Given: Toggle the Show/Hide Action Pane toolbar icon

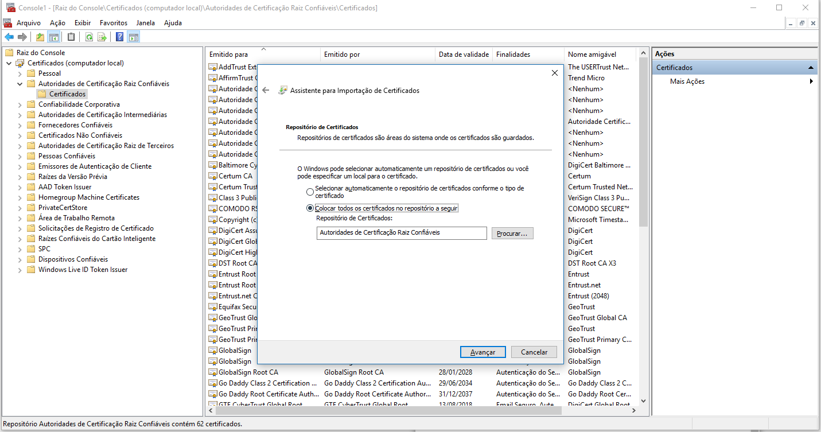Looking at the screenshot, I should point(133,37).
